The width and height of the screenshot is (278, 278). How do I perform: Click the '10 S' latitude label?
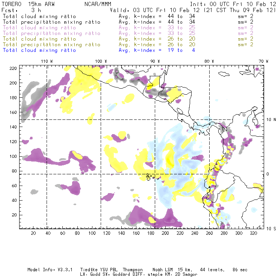(271, 229)
